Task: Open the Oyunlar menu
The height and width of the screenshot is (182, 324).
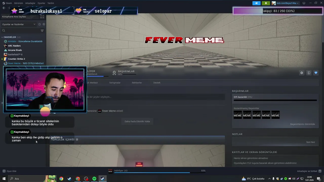Action: pos(41,3)
